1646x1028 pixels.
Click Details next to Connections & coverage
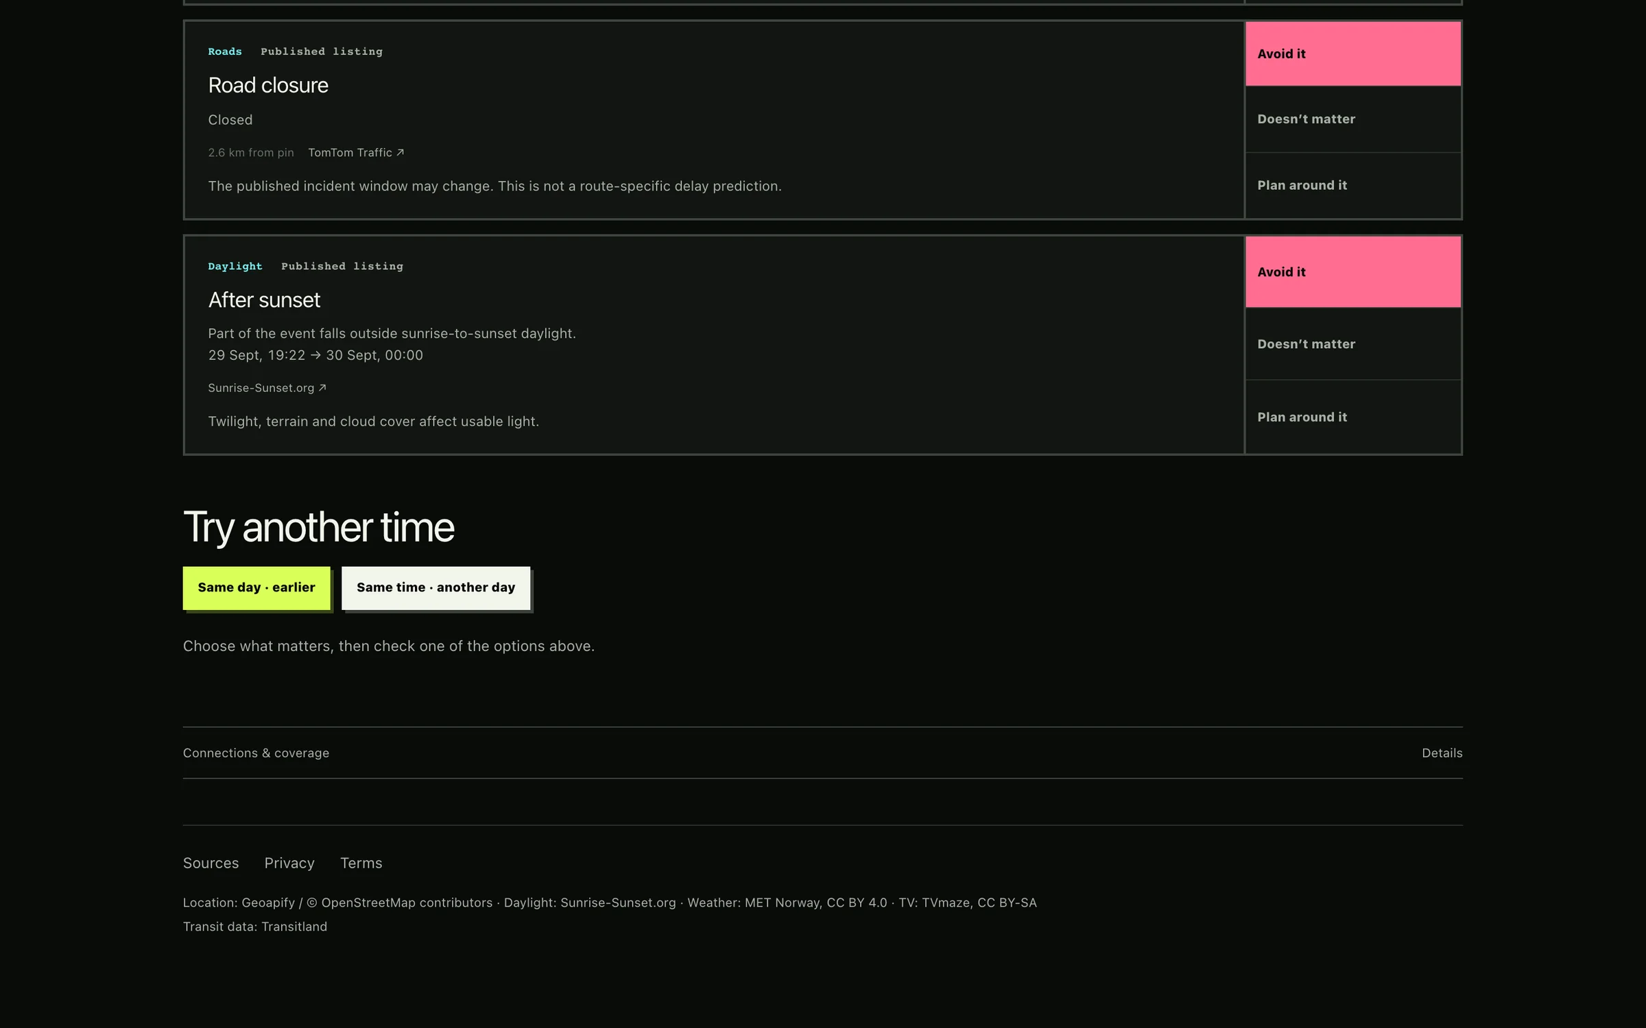coord(1442,753)
